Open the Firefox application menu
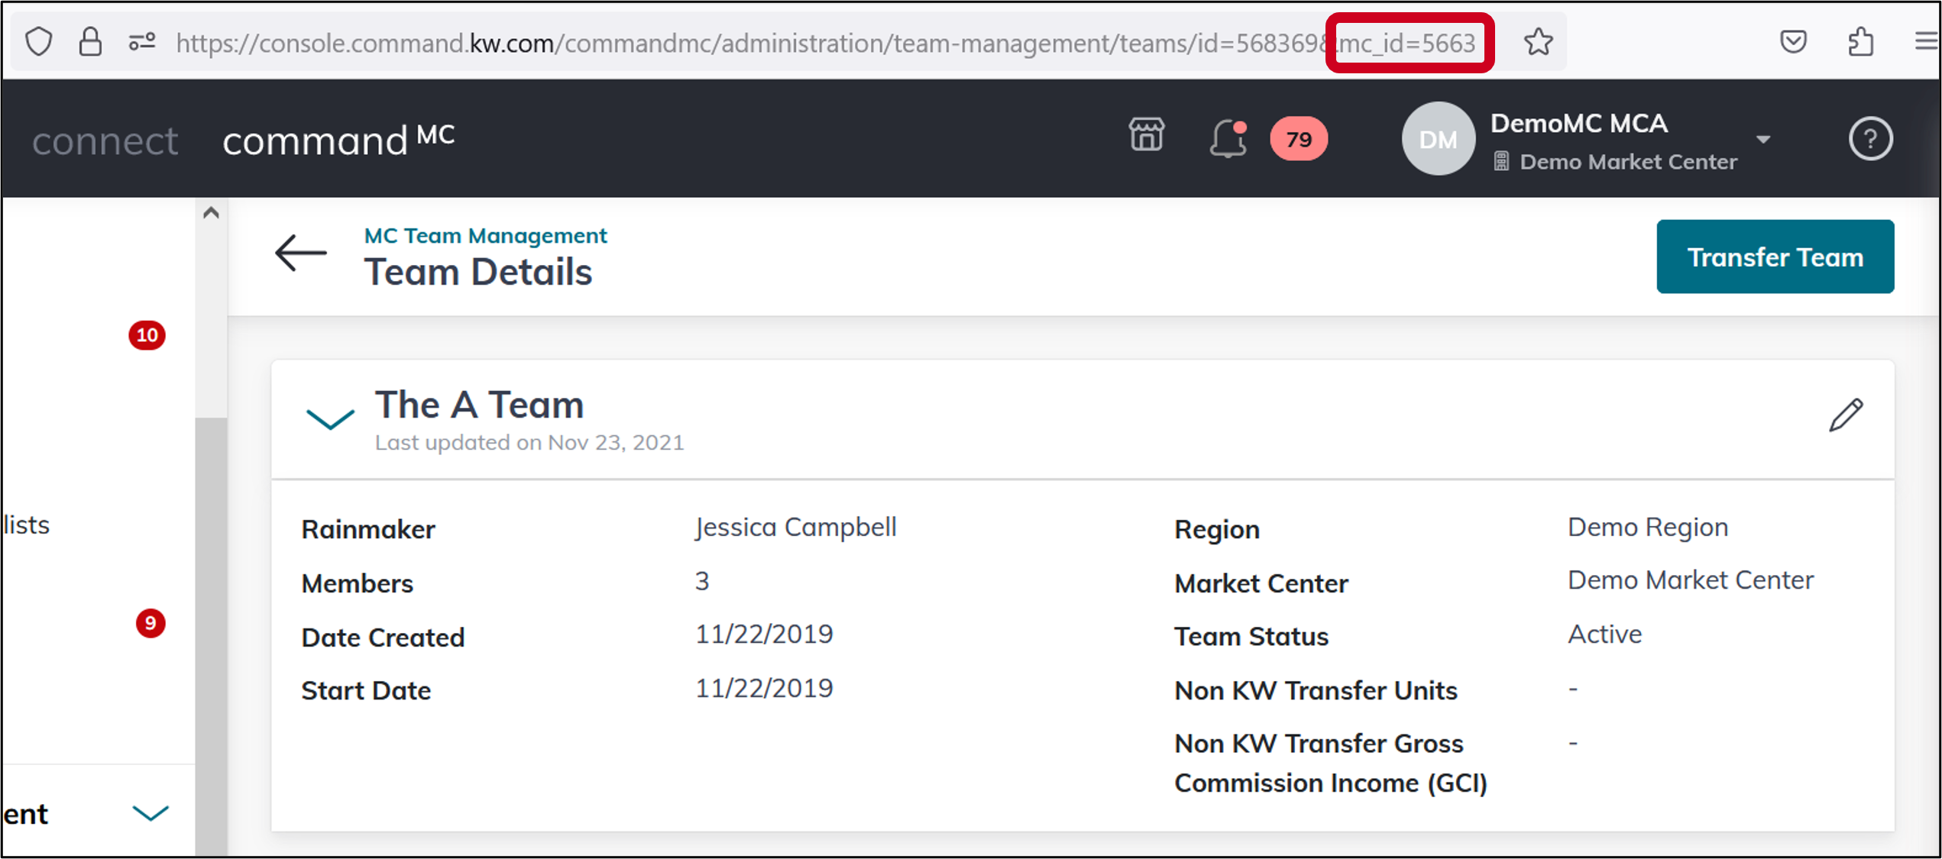This screenshot has height=859, width=1942. 1926,42
